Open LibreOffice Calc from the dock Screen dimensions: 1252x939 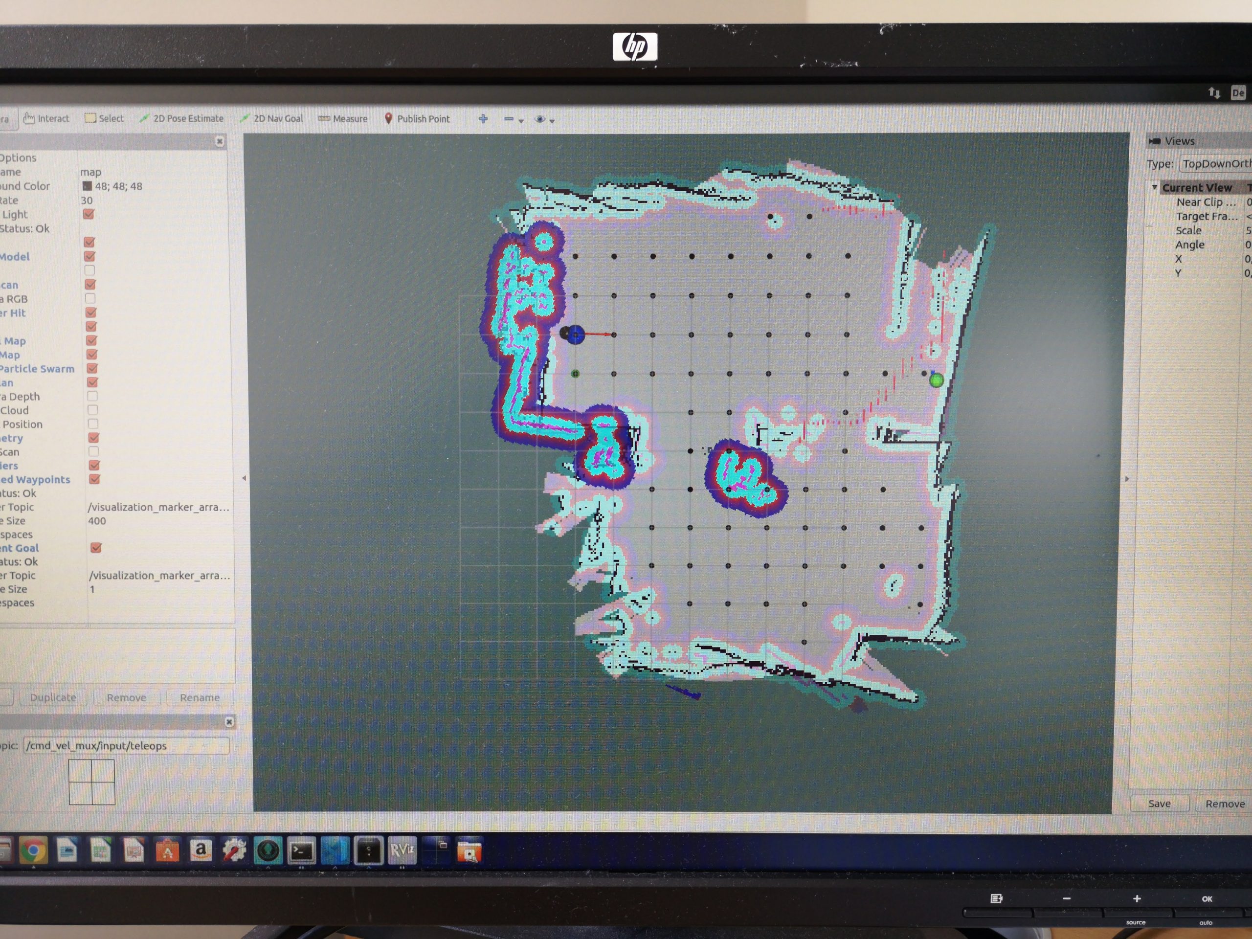(x=100, y=850)
